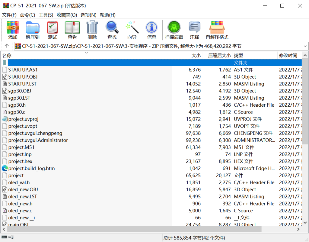Expand the archive path dropdown arrow
This screenshot has height=242, width=309.
pos(305,46)
